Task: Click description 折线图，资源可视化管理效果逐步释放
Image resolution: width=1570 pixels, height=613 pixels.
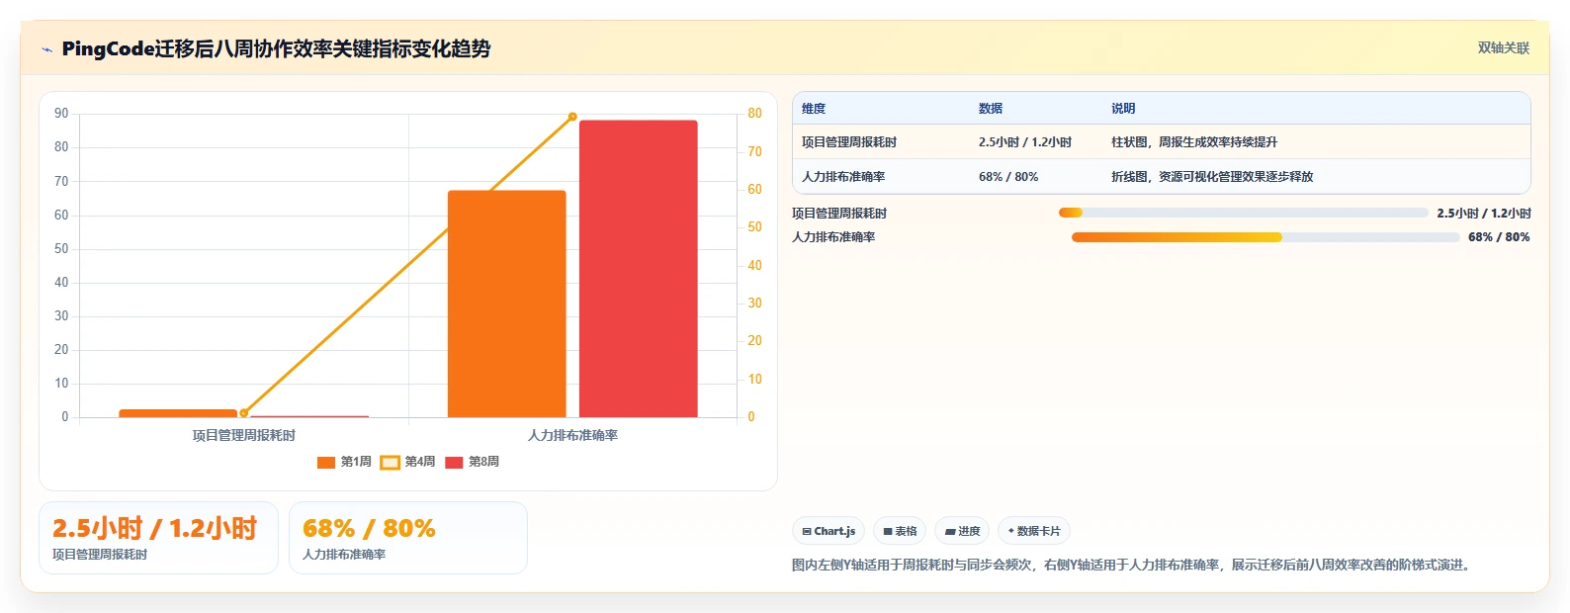Action: point(1212,177)
